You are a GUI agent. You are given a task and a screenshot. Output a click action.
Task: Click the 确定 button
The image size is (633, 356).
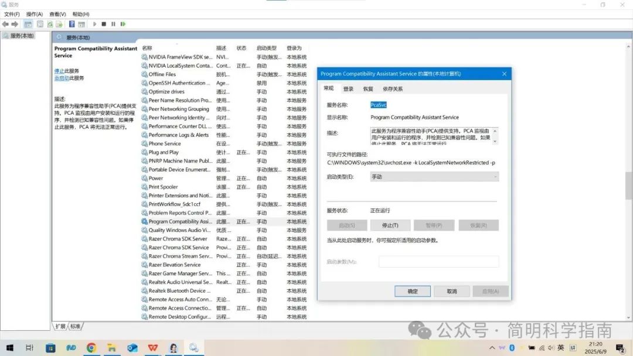[413, 291]
